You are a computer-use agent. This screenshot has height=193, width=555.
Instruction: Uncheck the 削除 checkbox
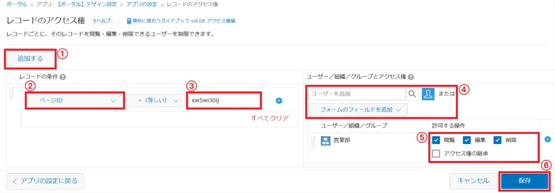tap(498, 140)
